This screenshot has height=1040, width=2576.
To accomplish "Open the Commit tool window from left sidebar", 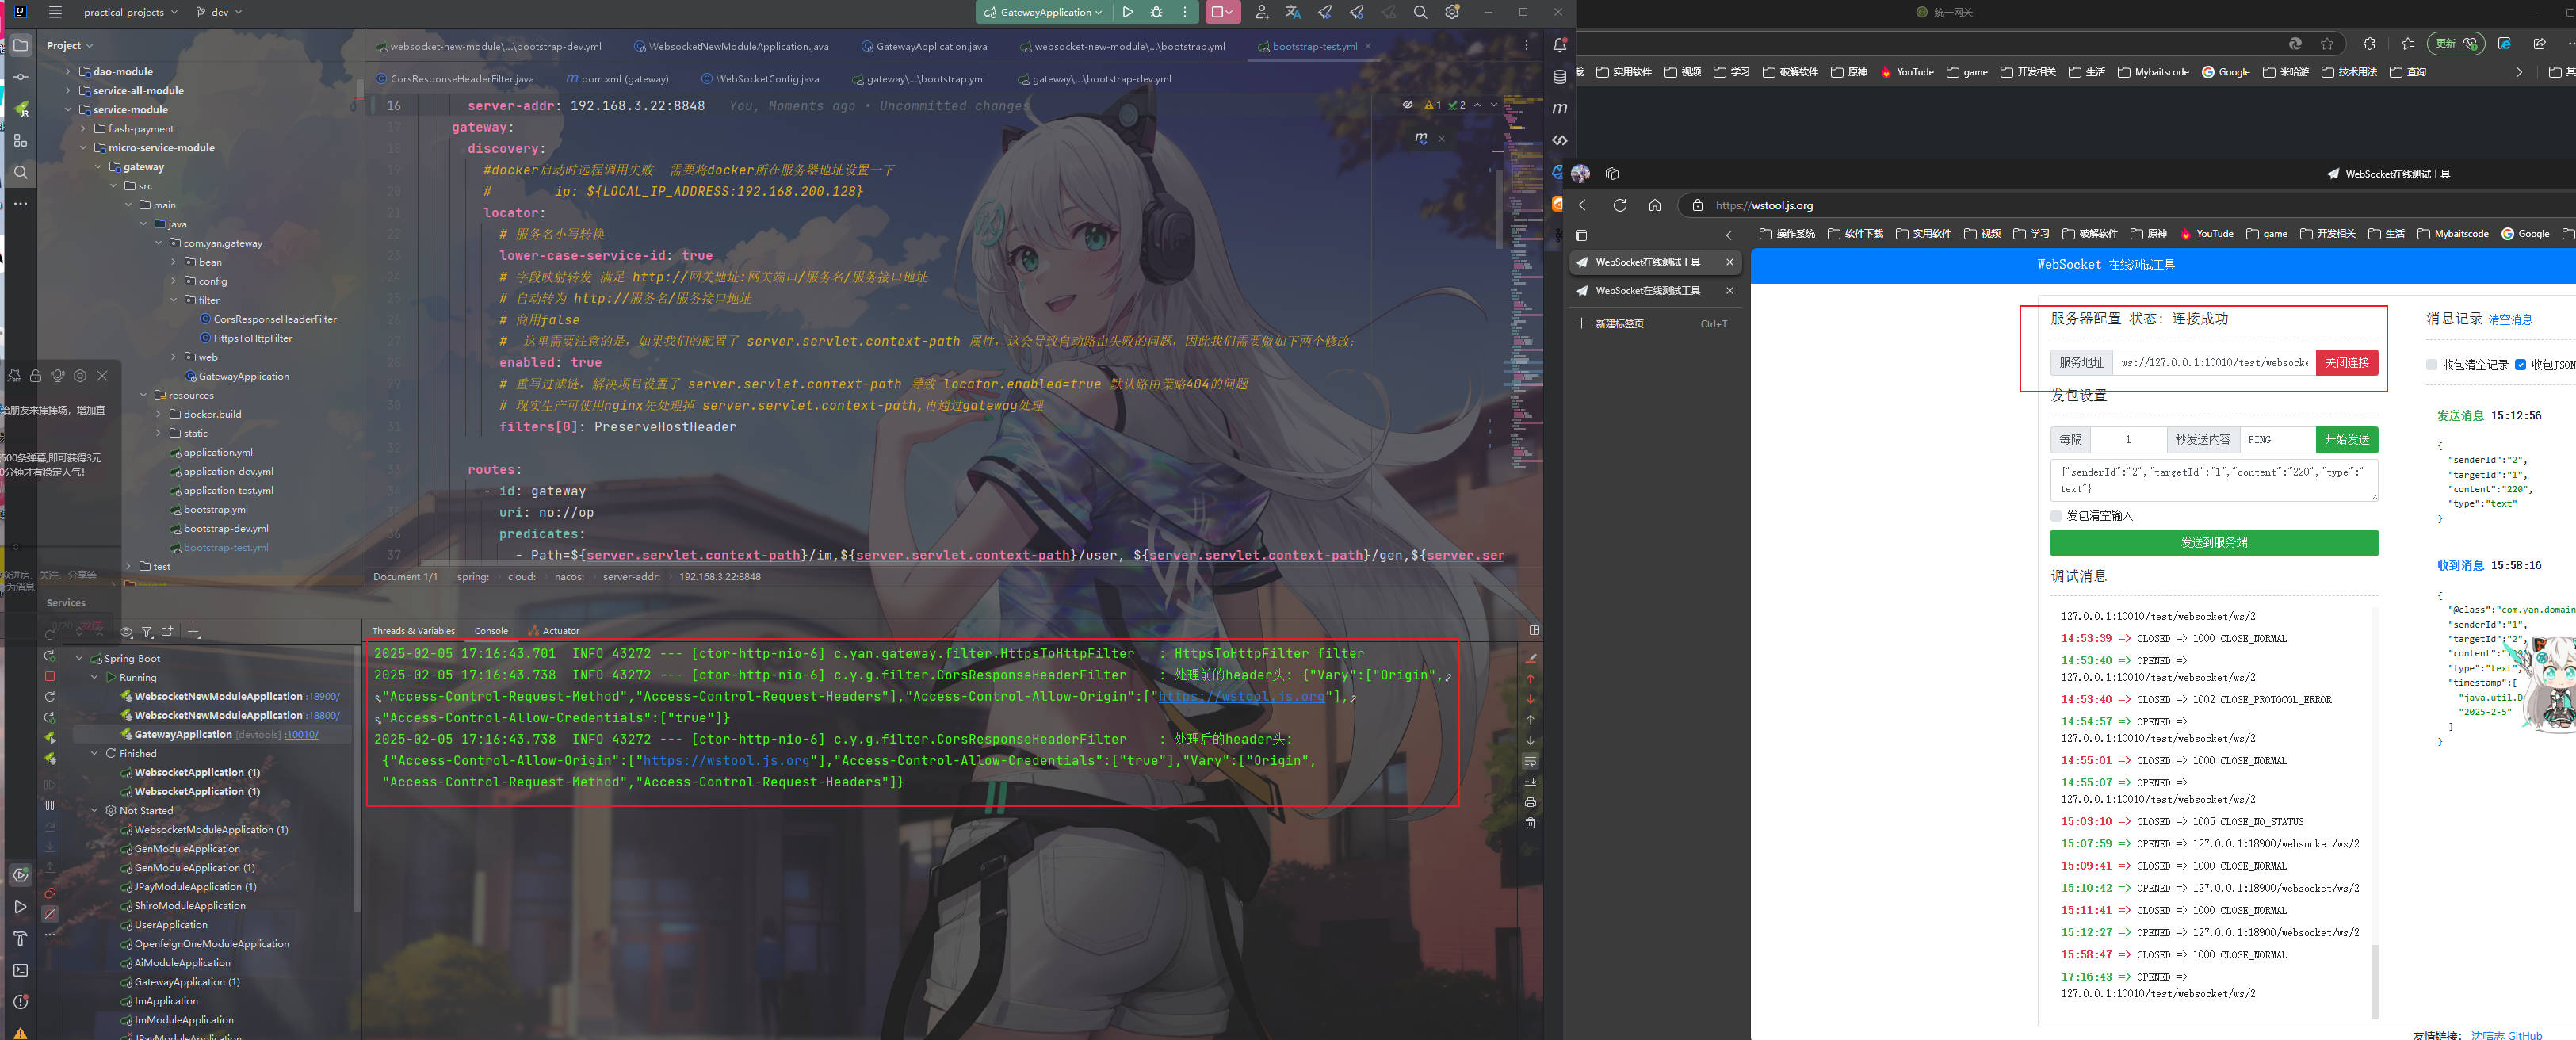I will [x=20, y=76].
